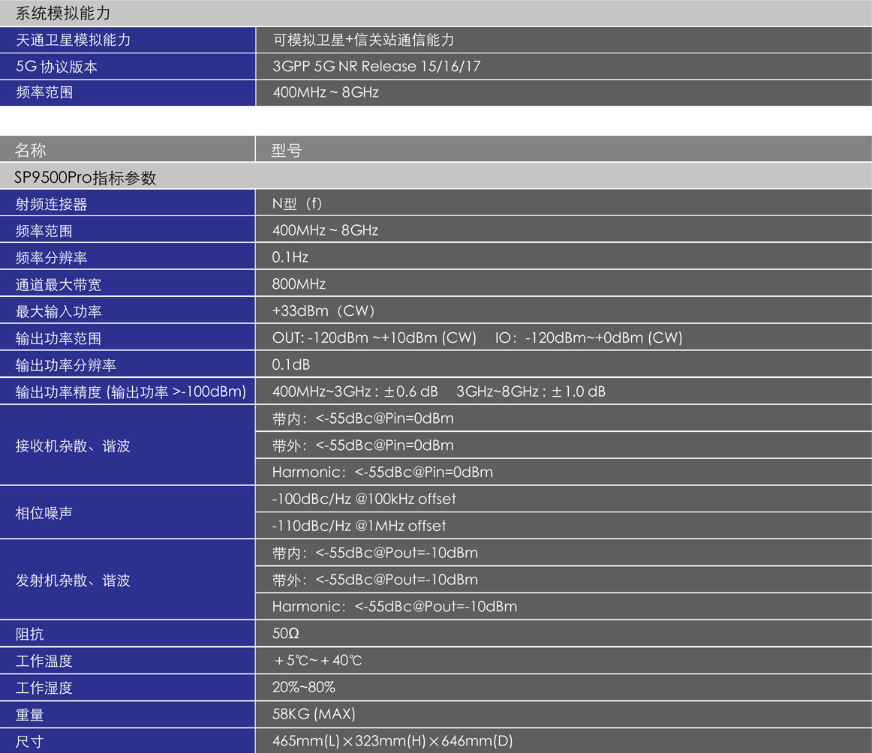The image size is (872, 753).
Task: Select the N型（f）connector value
Action: [297, 204]
